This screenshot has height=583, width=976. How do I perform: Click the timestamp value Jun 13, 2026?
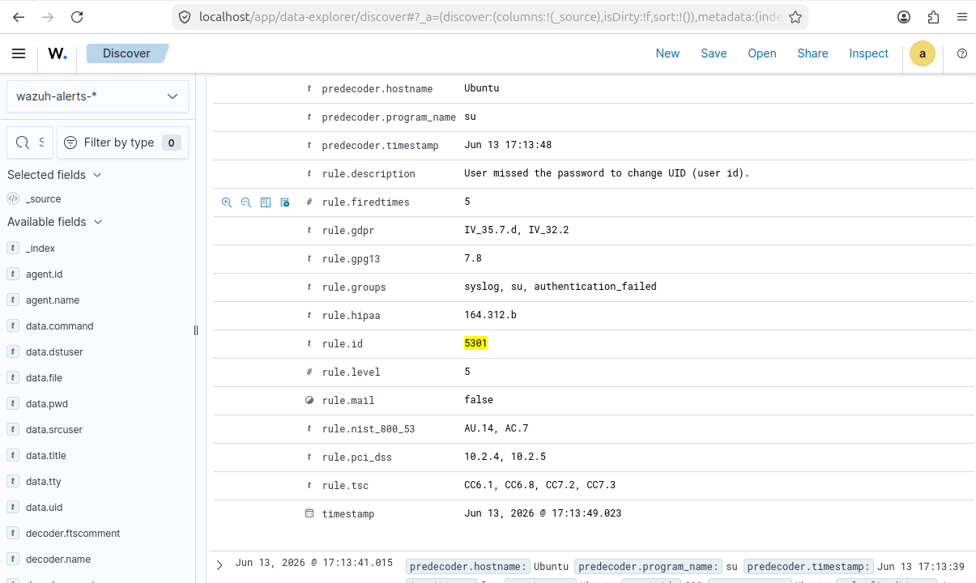(x=543, y=513)
